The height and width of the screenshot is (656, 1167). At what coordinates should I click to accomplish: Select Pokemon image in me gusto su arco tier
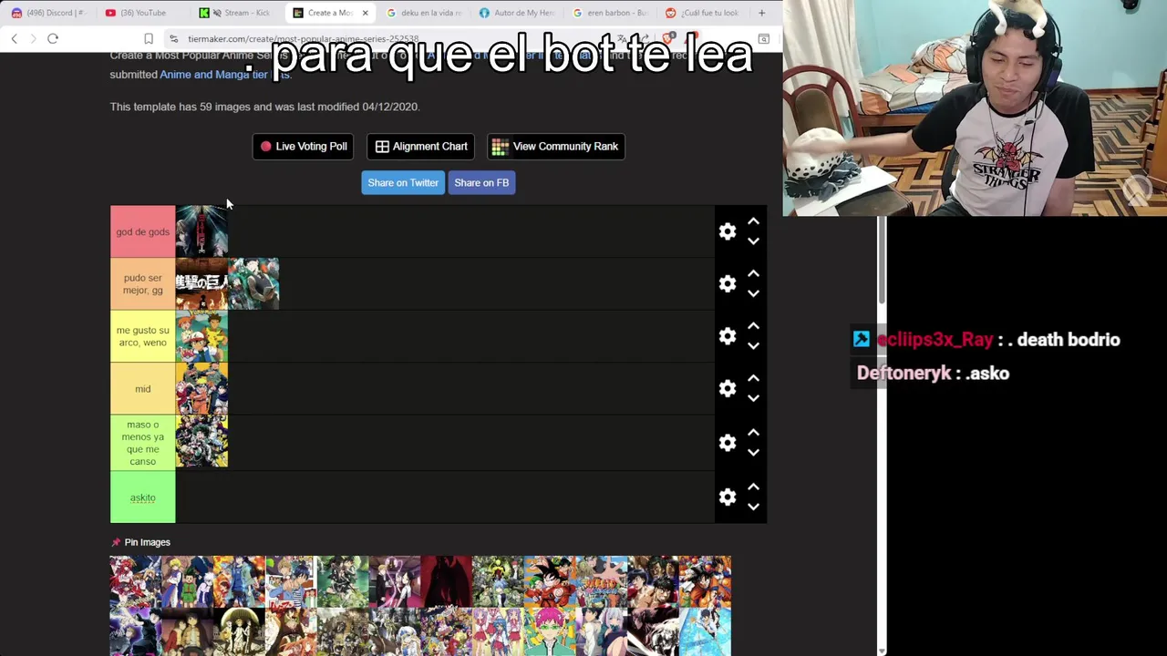[x=201, y=336]
